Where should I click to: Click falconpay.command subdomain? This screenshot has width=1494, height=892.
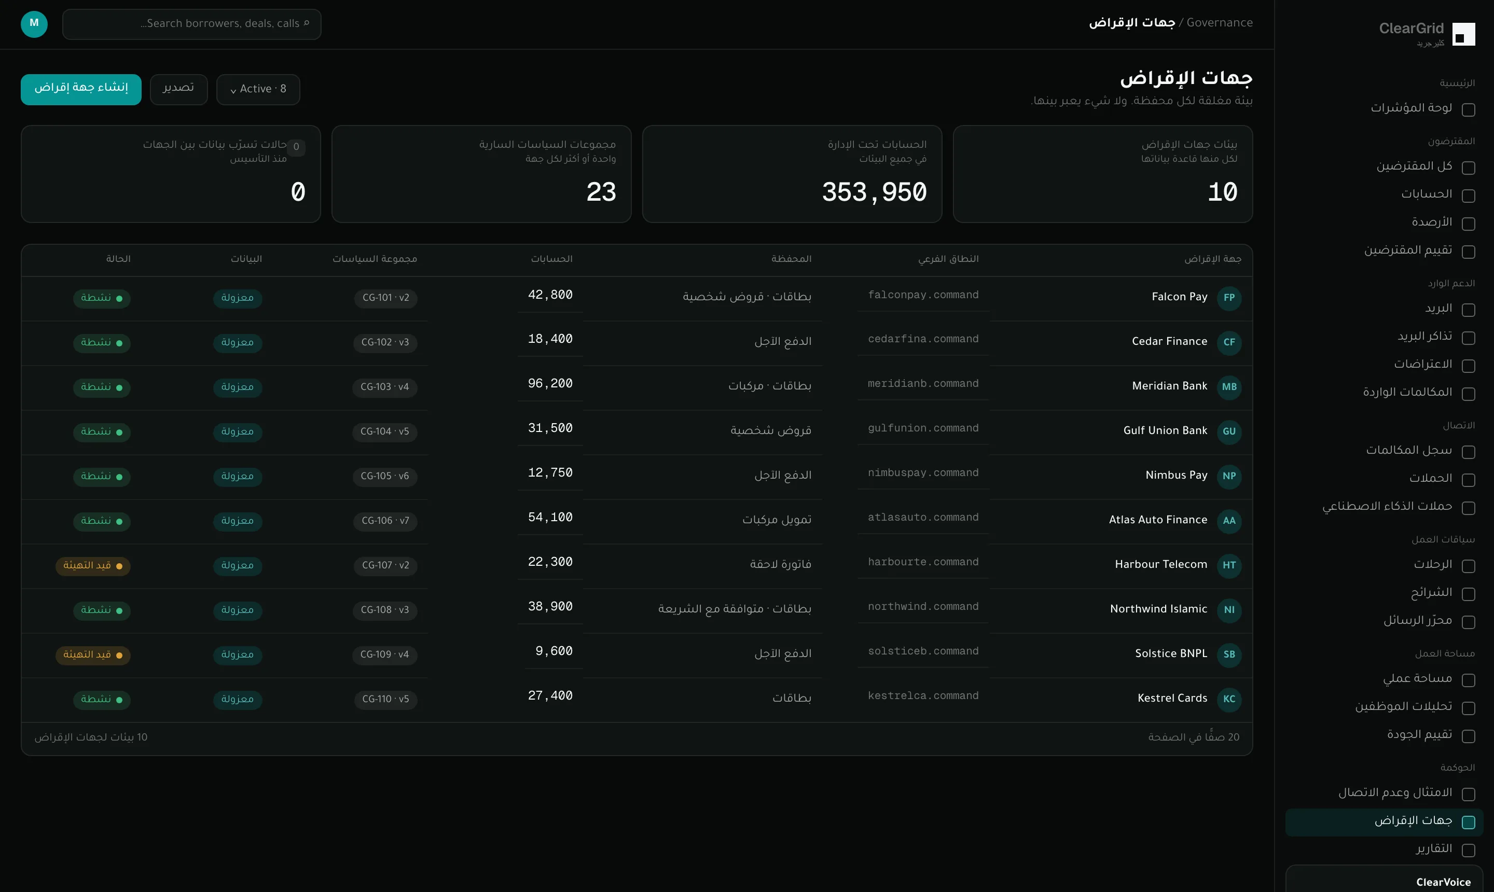click(x=923, y=295)
